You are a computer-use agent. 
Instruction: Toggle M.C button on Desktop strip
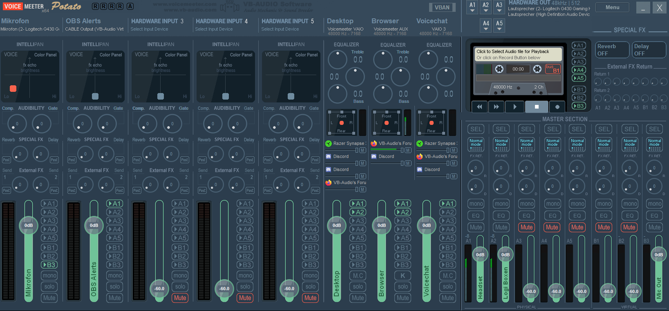[x=358, y=275]
